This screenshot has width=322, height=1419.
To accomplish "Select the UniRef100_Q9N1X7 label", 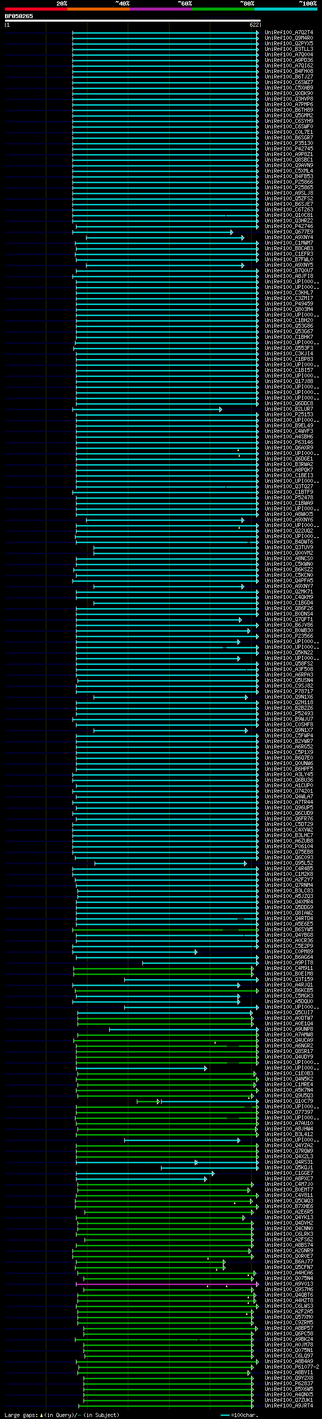I will point(289,730).
